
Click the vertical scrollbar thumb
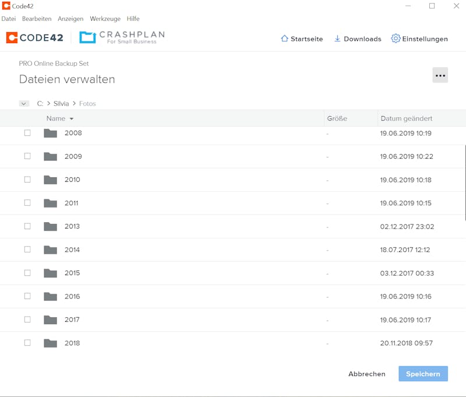(465, 183)
